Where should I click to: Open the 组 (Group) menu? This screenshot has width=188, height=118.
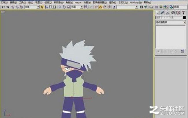point(31,2)
